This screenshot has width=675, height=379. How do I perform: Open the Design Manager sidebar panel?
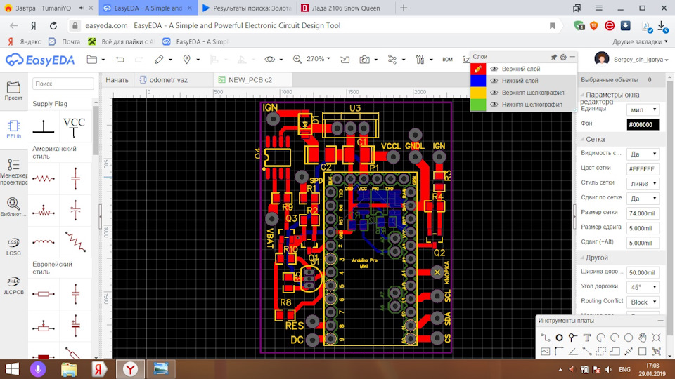(13, 171)
